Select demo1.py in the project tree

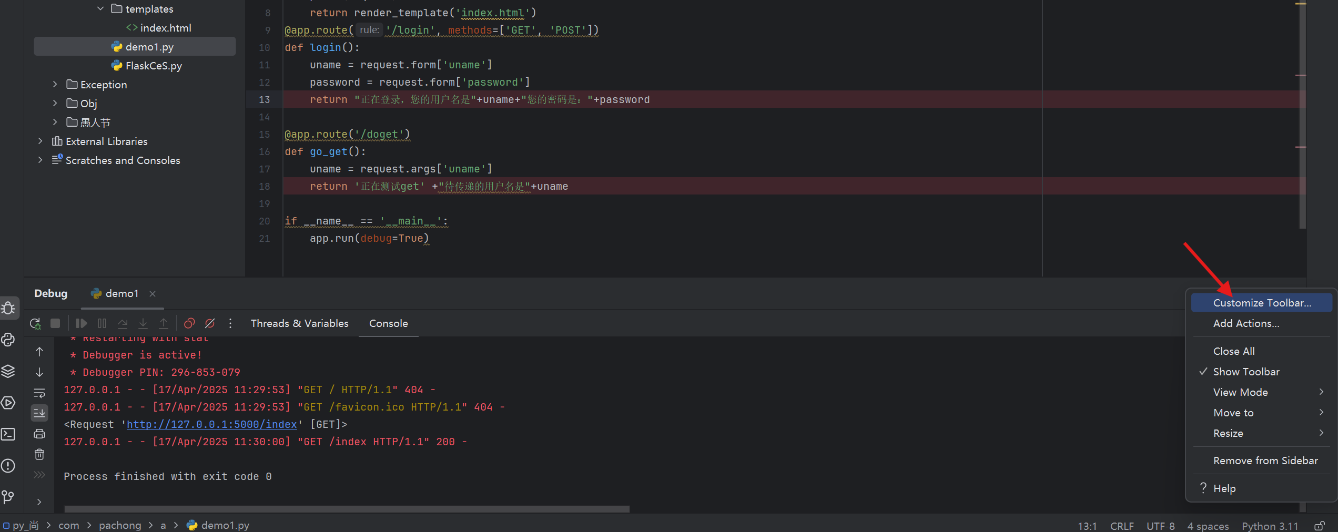point(150,46)
